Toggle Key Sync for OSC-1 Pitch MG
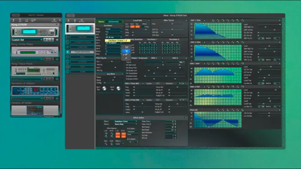Viewport: 301px width, 169px height. pos(158,84)
